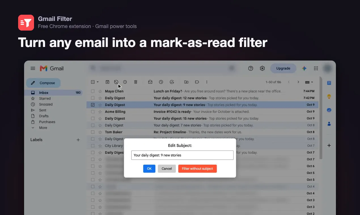Open Google Keep in side panel
Screen dimensions: 360x215
[x=329, y=96]
